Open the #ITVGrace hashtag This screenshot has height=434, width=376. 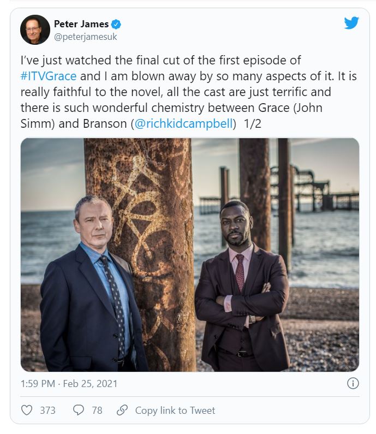pos(49,76)
